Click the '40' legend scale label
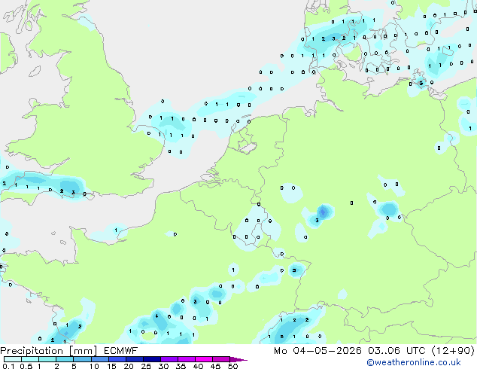The width and height of the screenshot is (477, 369). click(198, 366)
